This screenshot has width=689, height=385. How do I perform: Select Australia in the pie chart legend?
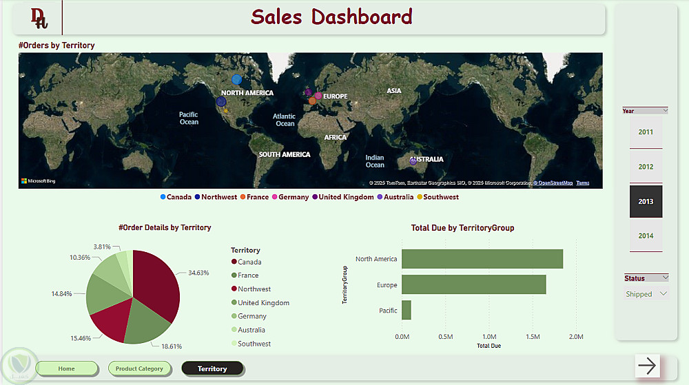(x=248, y=330)
